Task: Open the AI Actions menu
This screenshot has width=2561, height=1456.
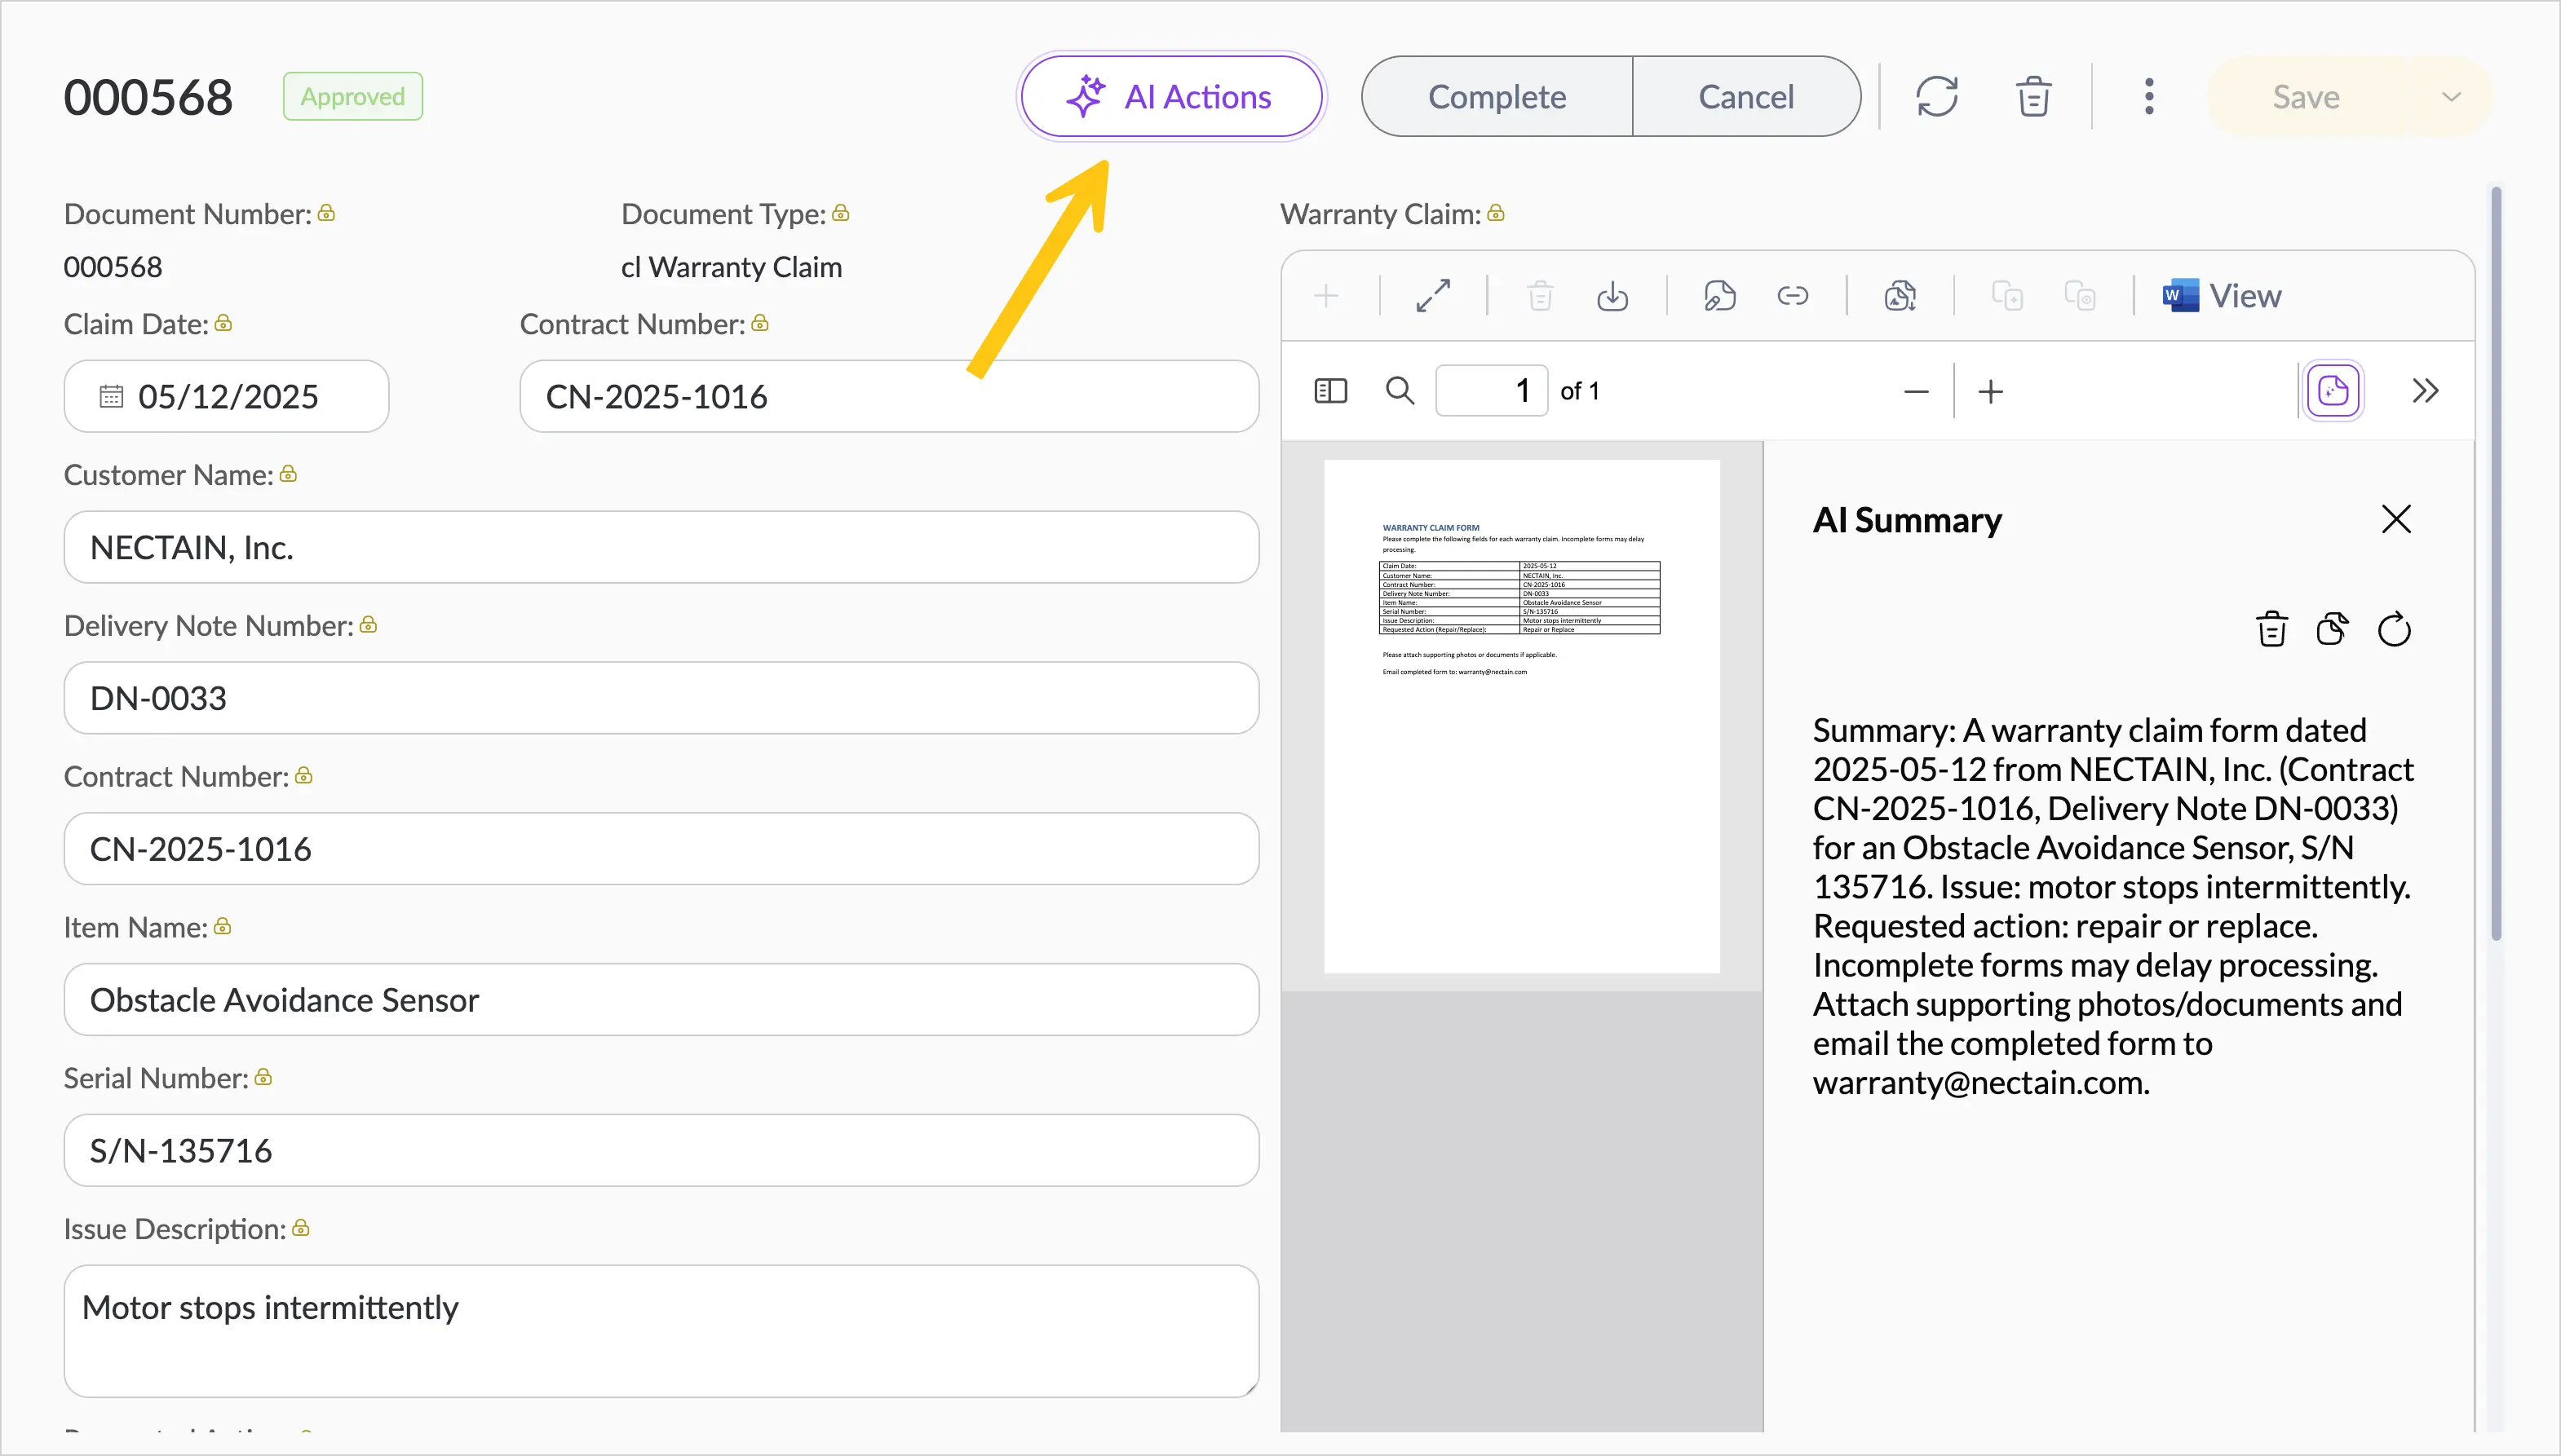Action: pos(1171,96)
